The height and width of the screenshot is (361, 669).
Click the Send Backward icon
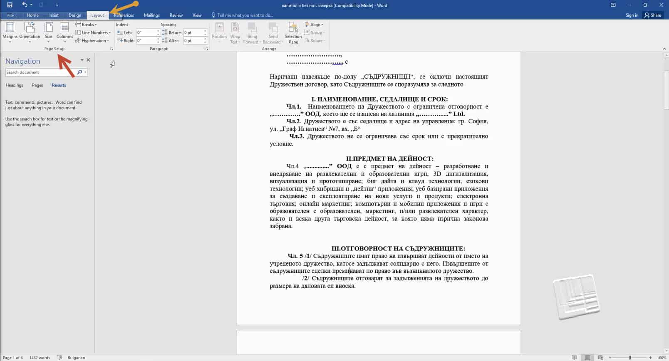273,27
